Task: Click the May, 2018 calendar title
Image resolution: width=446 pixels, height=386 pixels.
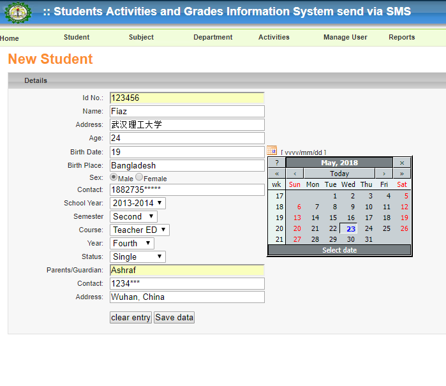Action: 339,163
